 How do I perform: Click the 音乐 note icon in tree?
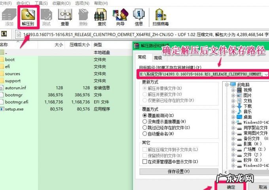[x=239, y=111]
